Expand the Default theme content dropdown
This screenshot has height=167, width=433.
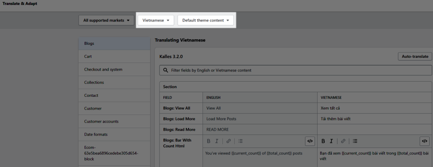coord(206,20)
